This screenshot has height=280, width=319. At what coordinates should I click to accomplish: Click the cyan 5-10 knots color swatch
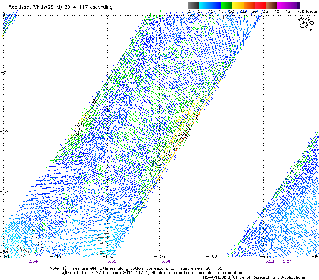click(204, 5)
